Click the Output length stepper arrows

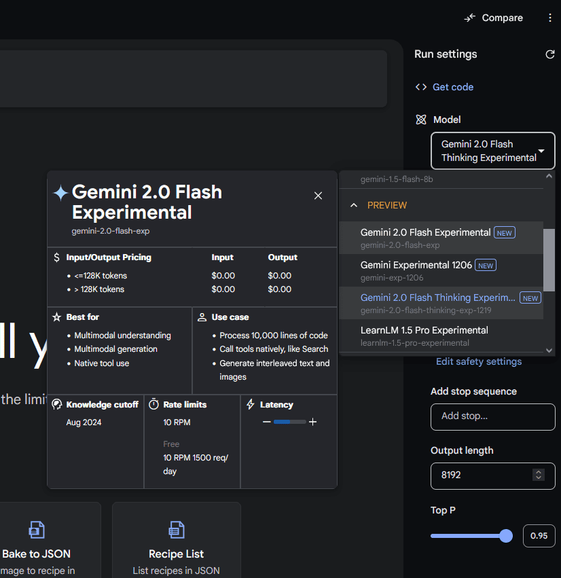[538, 475]
